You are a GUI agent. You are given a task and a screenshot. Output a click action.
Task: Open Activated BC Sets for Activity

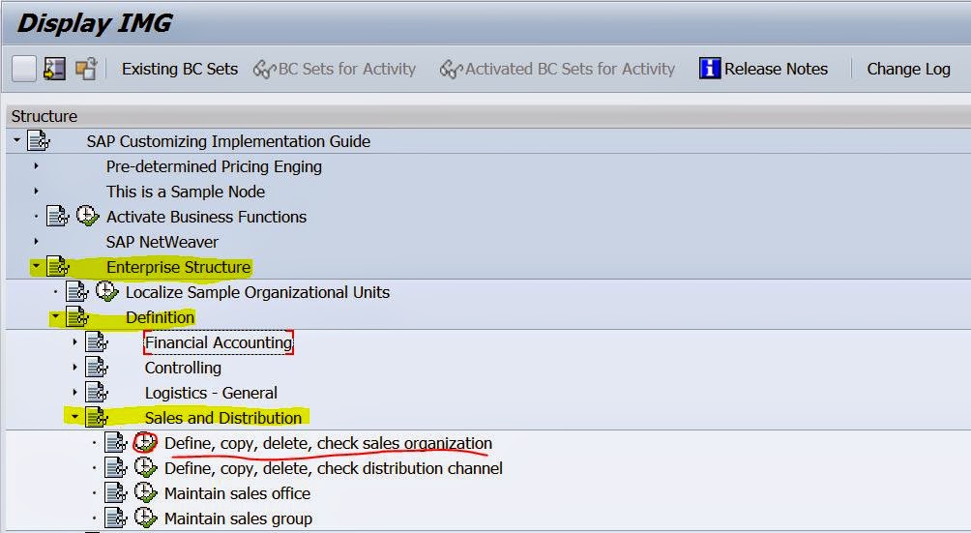tap(570, 69)
